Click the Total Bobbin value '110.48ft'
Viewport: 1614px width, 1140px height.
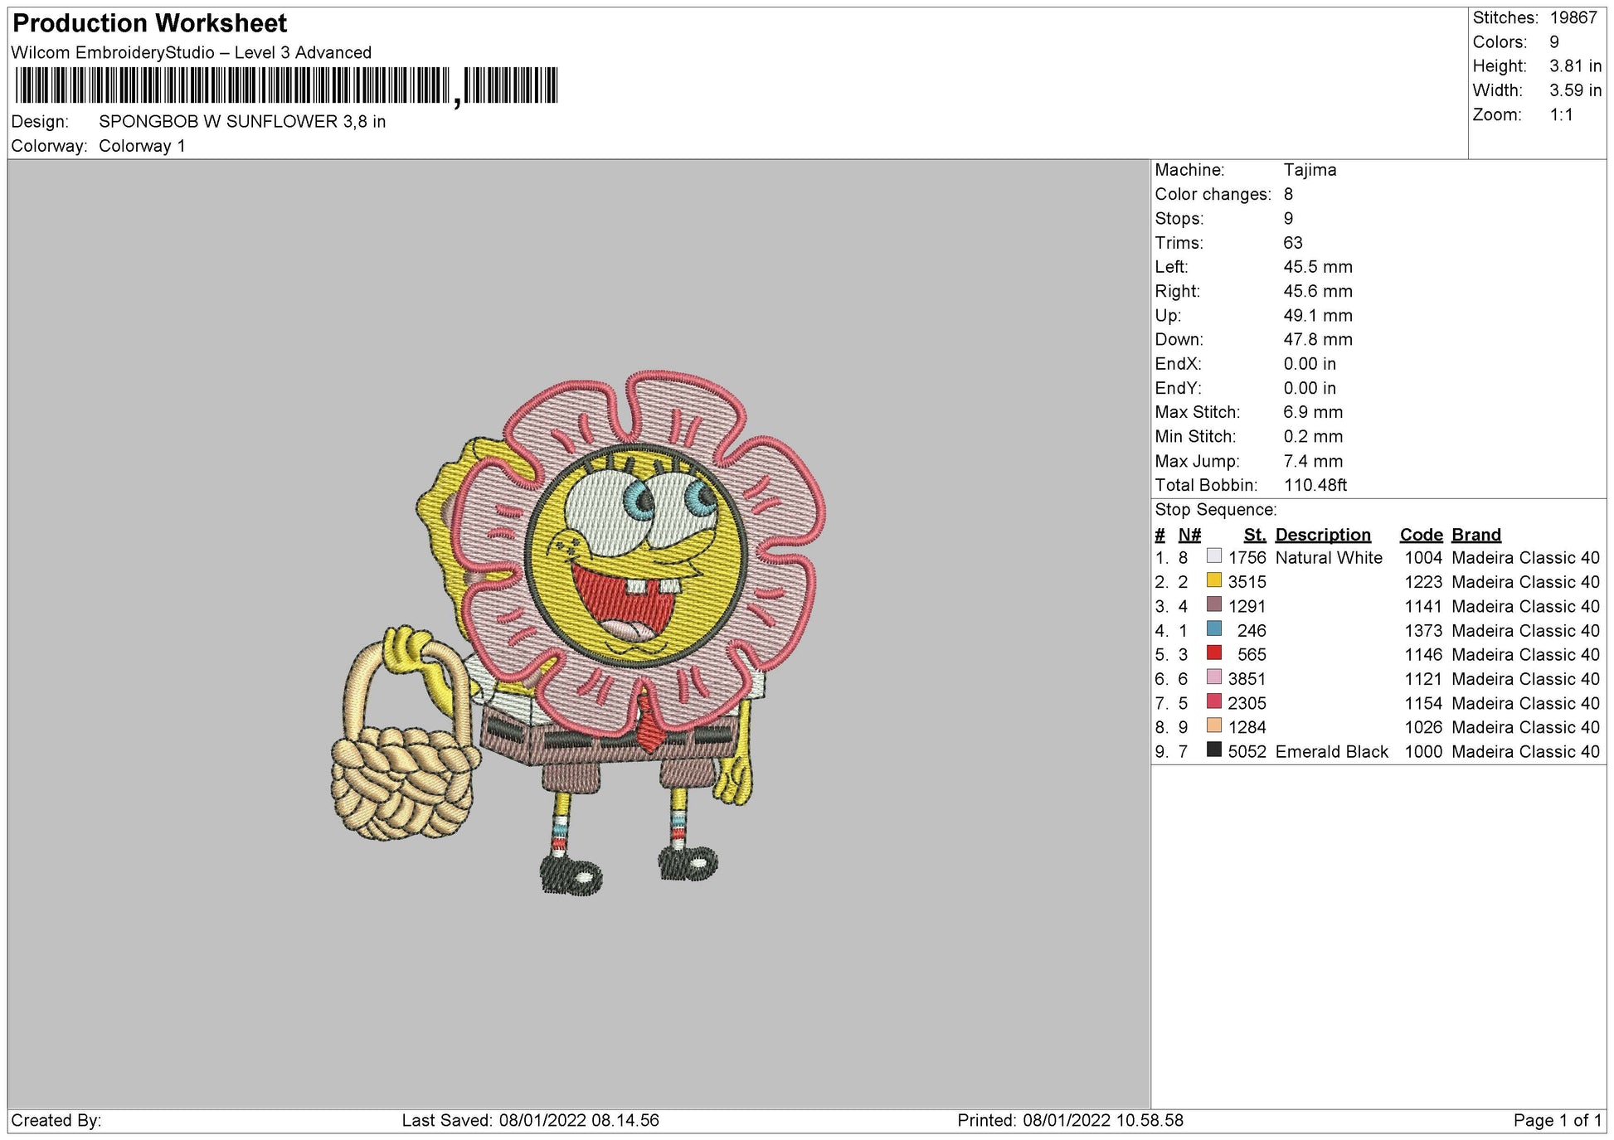tap(1315, 485)
